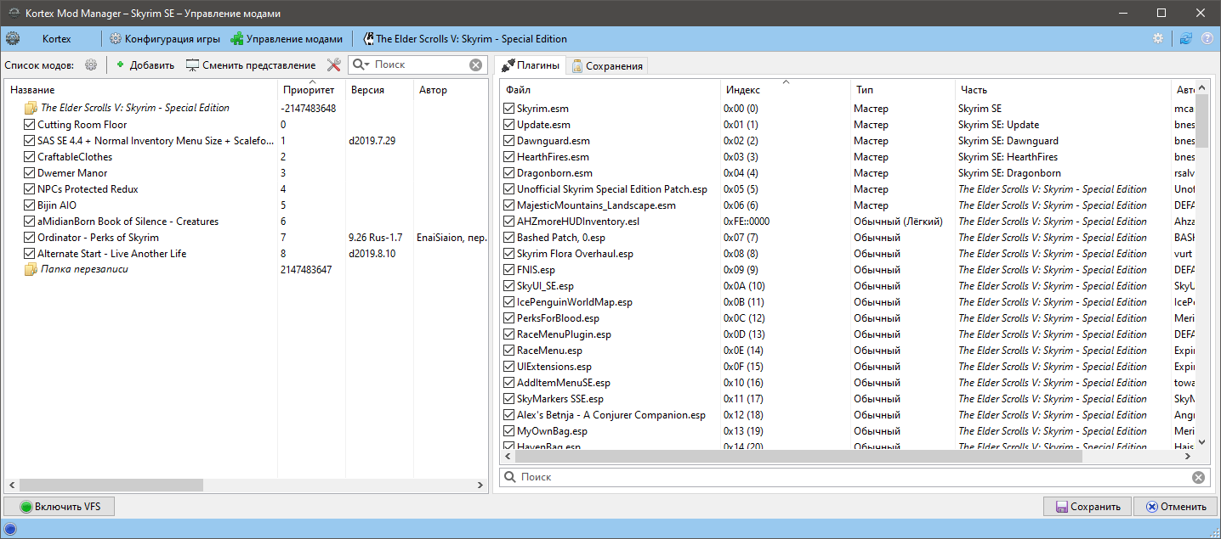This screenshot has height=539, width=1221.
Task: Disable the Dwemer Manor mod
Action: point(30,172)
